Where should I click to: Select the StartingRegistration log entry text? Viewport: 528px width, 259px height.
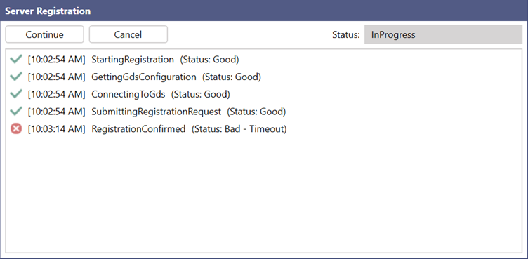click(x=133, y=60)
